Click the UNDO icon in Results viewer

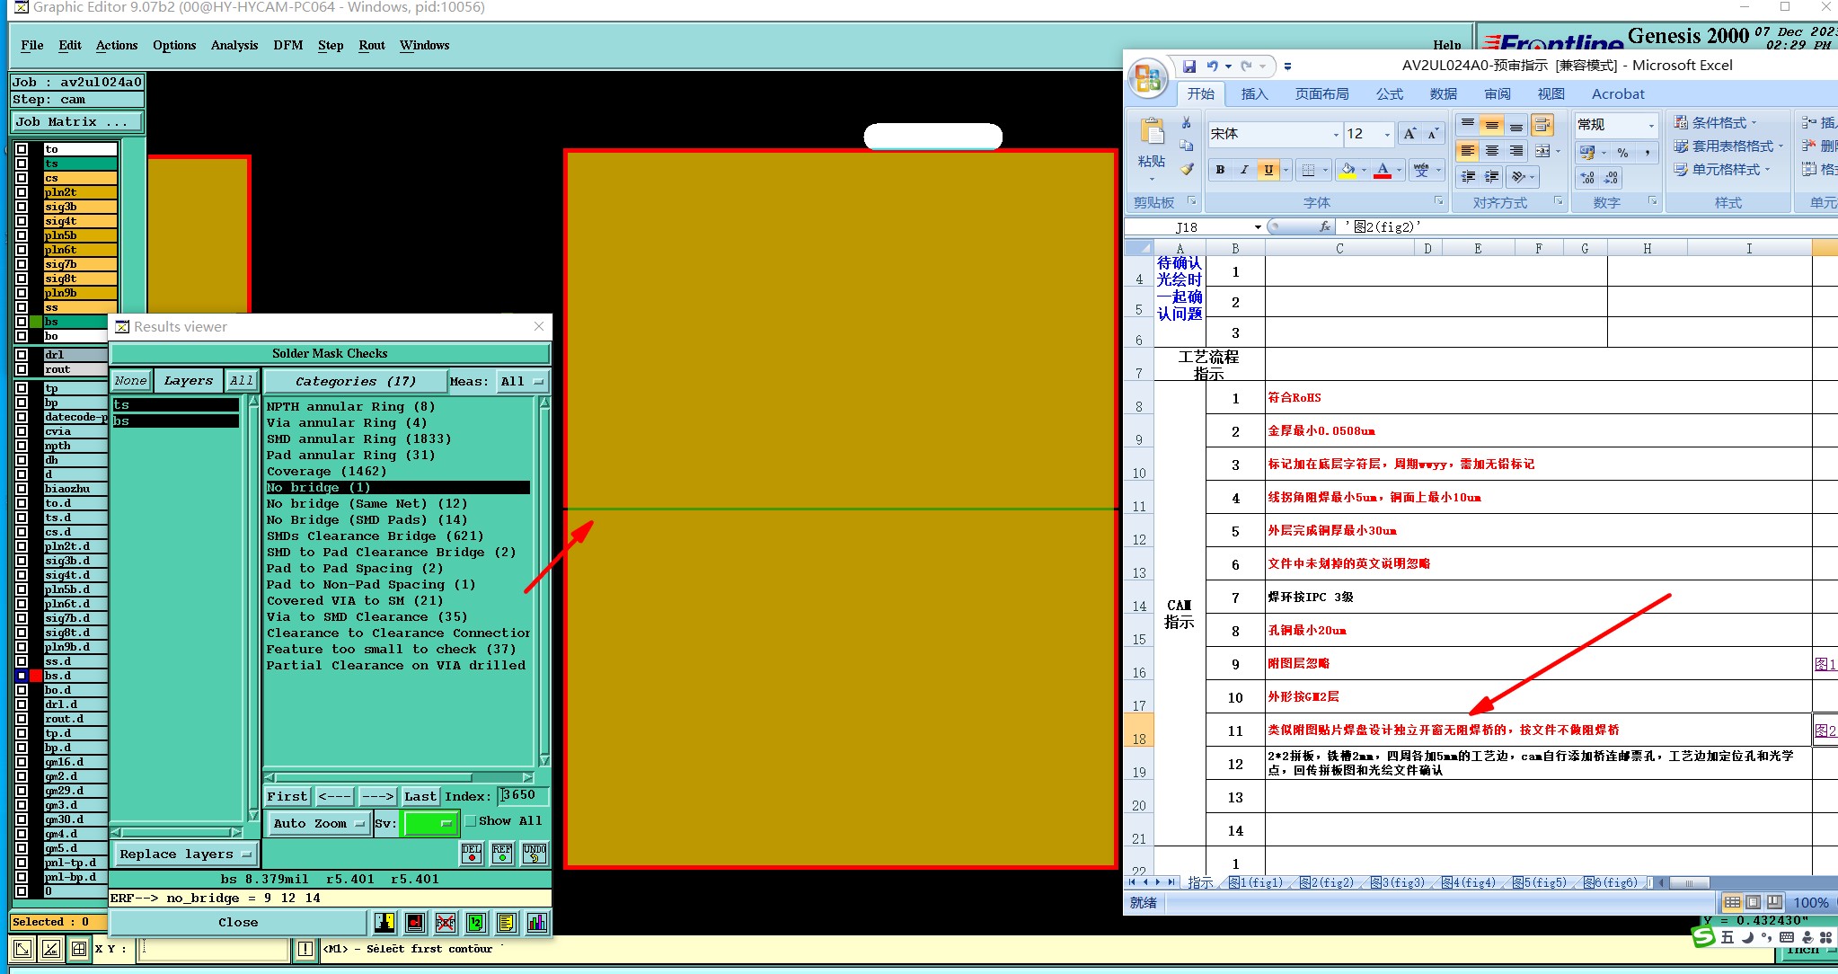pos(535,854)
